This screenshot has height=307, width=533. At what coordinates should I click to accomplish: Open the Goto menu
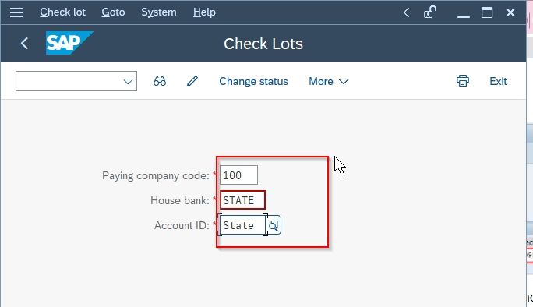(113, 12)
